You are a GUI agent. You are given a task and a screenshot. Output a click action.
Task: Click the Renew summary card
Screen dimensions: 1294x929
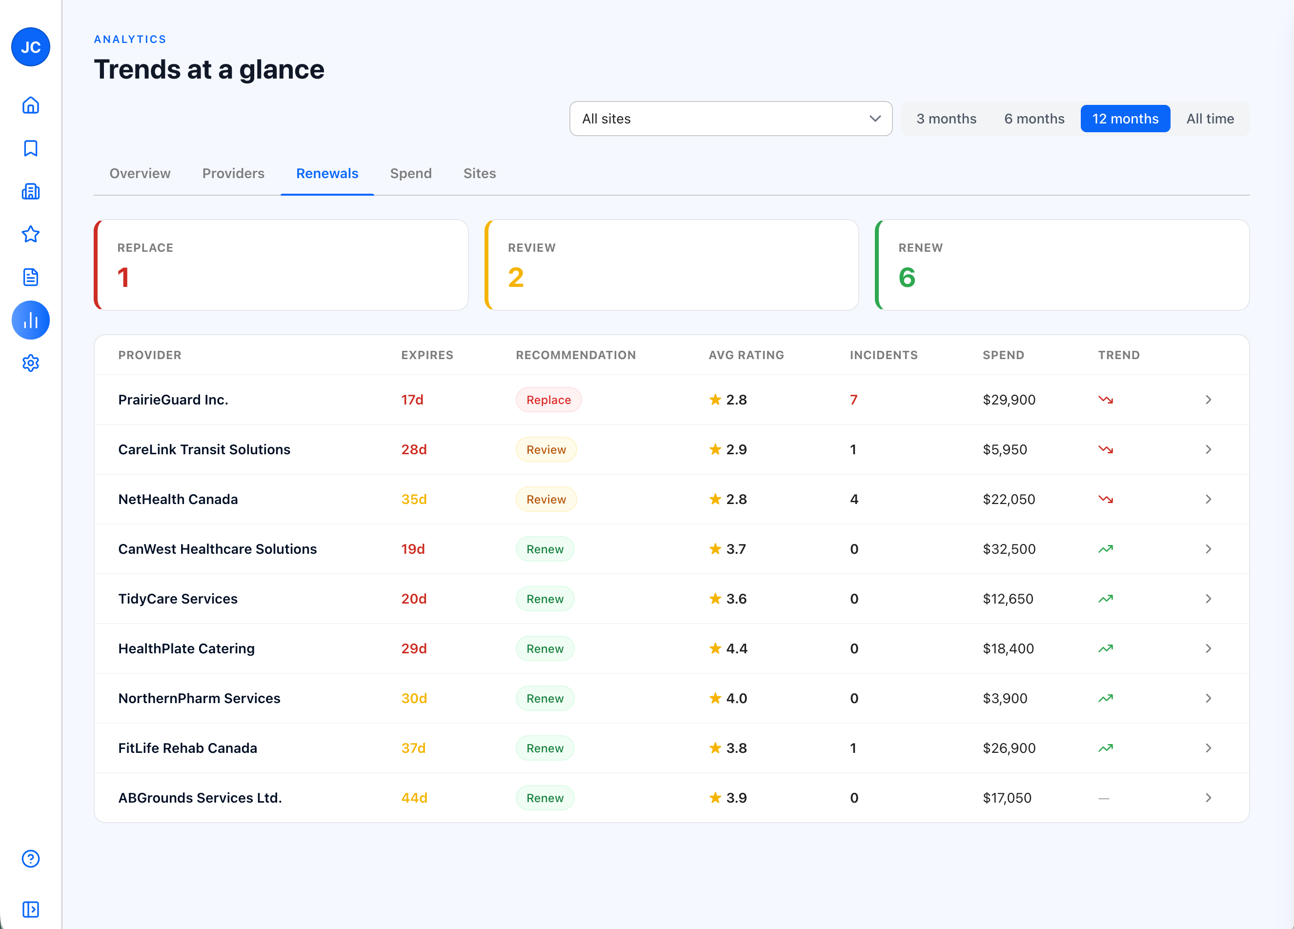pos(1062,265)
